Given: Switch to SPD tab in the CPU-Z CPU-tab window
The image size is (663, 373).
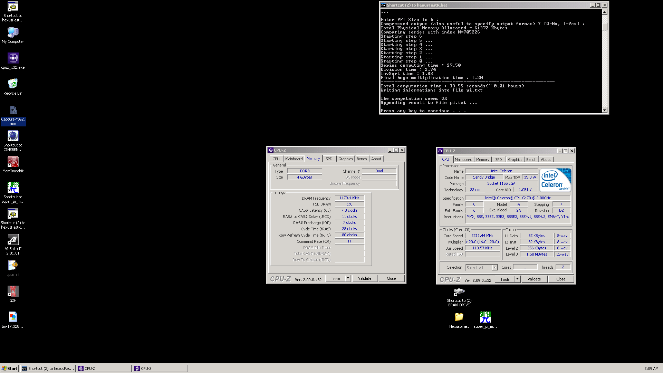Looking at the screenshot, I should pyautogui.click(x=499, y=160).
